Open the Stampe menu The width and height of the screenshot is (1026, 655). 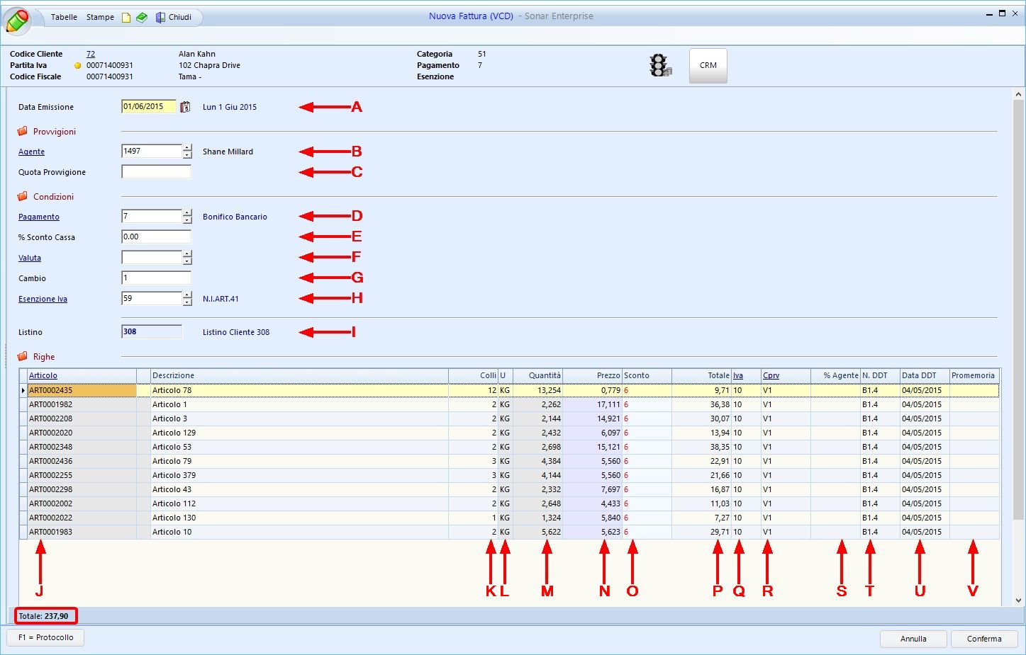coord(100,17)
